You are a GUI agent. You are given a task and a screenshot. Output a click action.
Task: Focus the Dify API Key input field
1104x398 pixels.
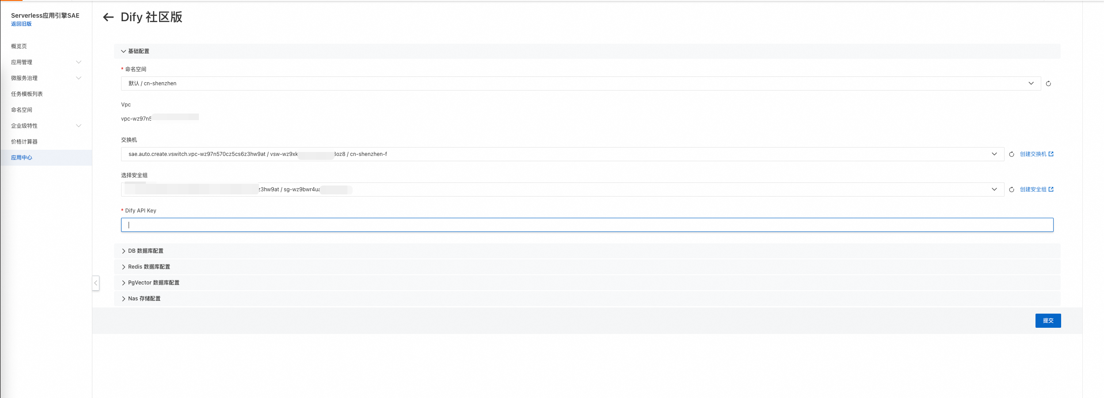coord(587,225)
